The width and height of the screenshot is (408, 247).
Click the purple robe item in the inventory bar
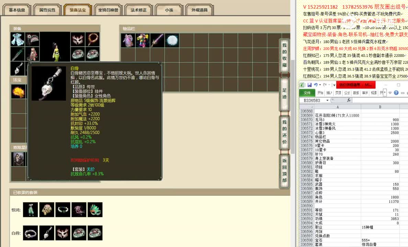pos(127,40)
